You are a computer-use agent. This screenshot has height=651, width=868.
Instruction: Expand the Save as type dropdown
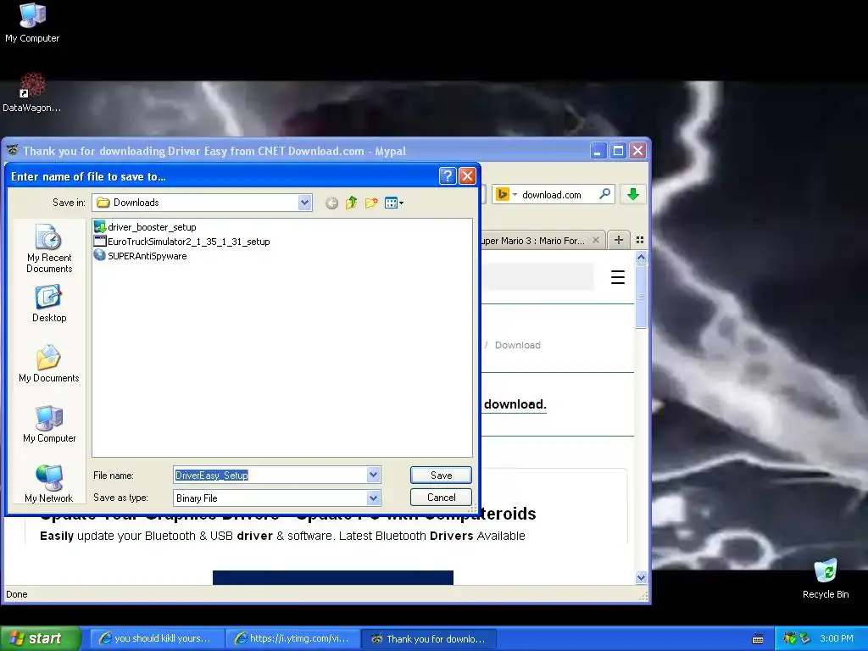point(374,498)
